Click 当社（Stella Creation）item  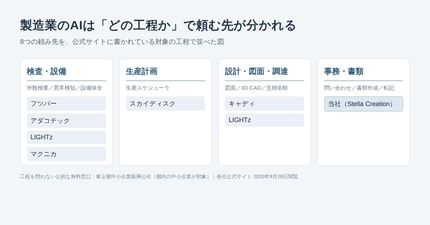pos(364,104)
